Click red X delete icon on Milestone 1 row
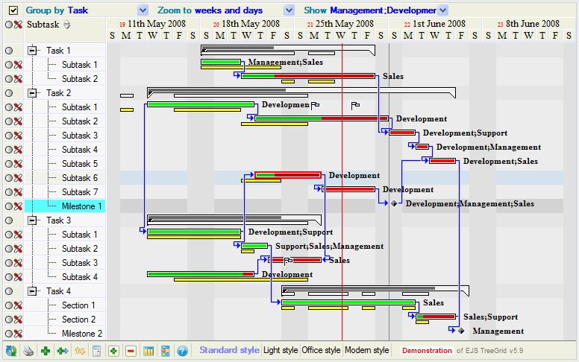 coord(18,206)
